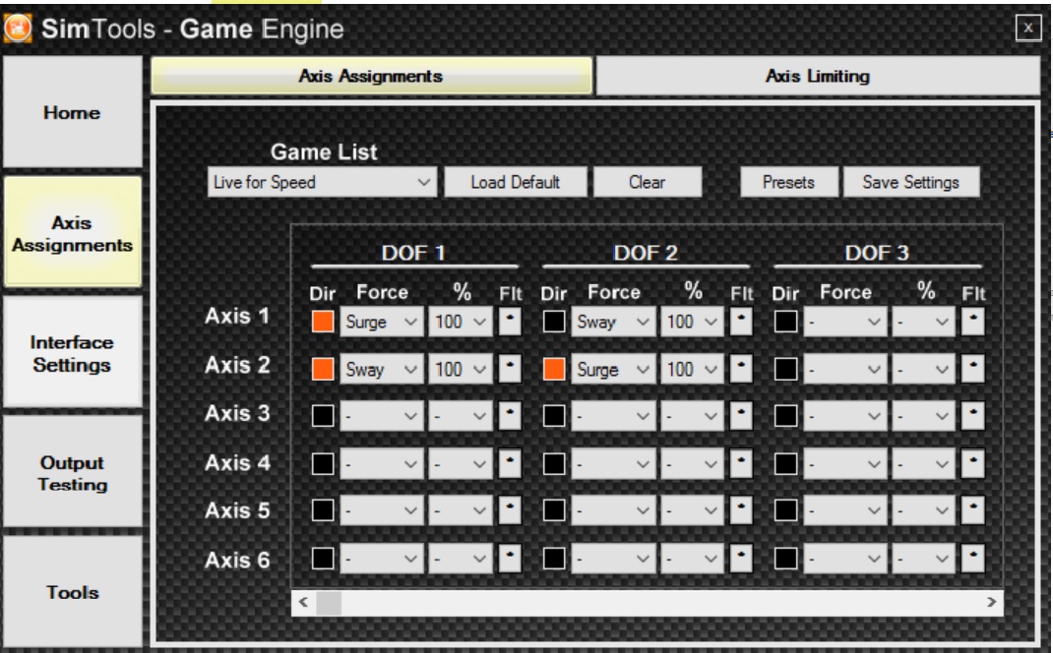Open Axis 6 DOF 3 filter button

click(972, 558)
